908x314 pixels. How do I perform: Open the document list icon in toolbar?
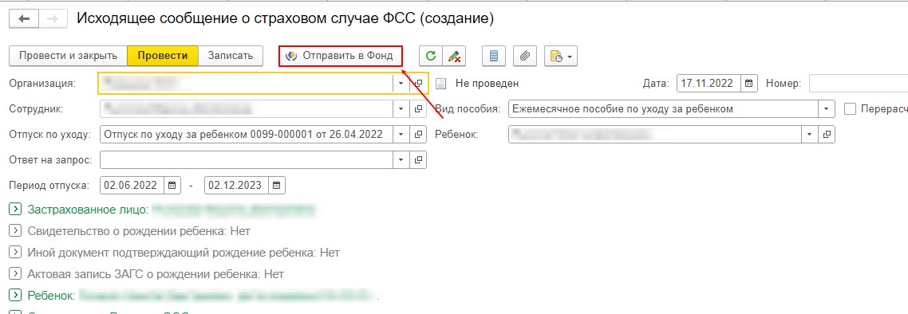coord(494,56)
